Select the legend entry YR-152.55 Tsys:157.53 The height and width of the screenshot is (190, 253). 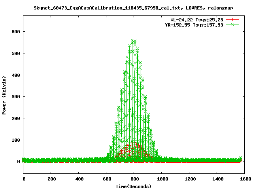194,25
